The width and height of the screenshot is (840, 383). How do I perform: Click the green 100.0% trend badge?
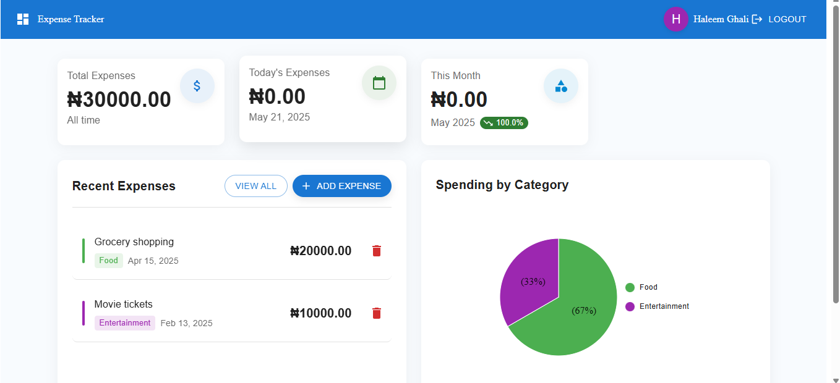pos(504,122)
